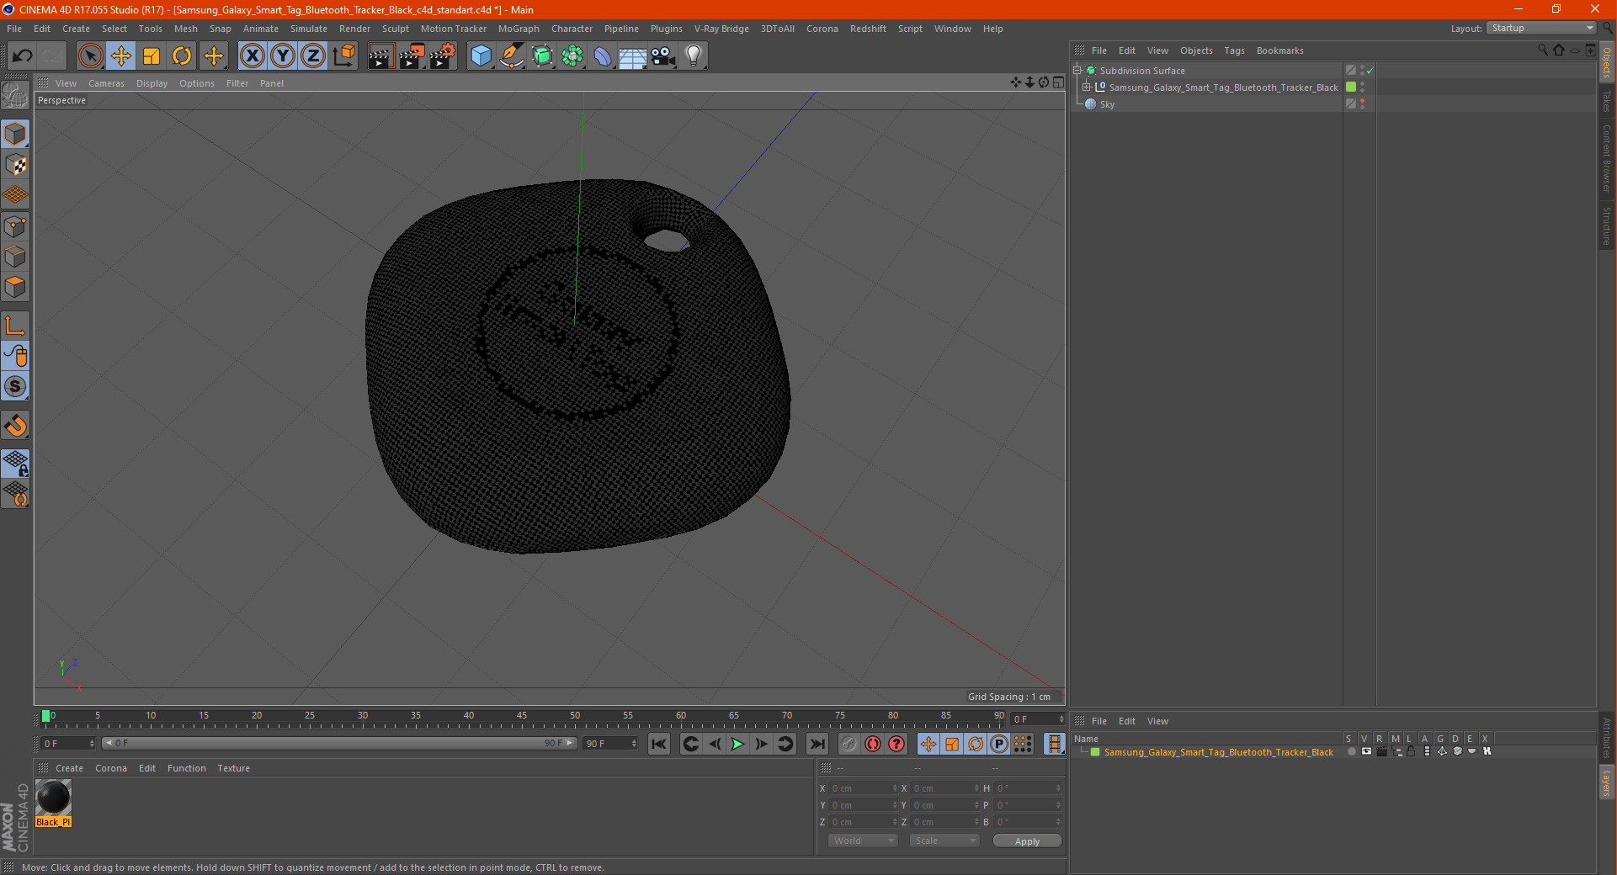Toggle Sky visibility dots
Viewport: 1617px width, 875px height.
pos(1362,104)
